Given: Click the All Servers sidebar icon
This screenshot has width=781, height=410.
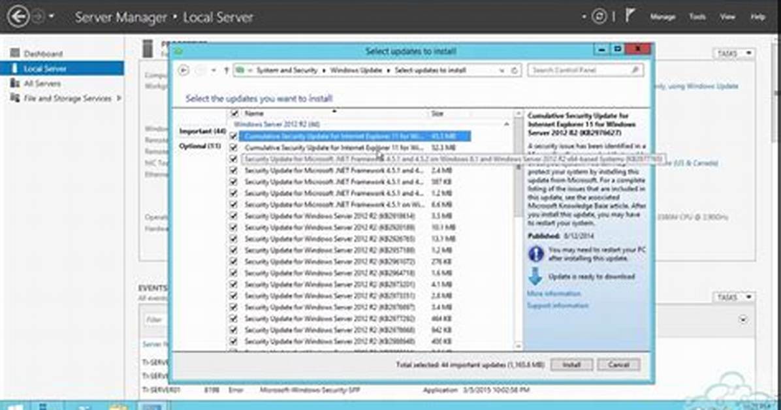Looking at the screenshot, I should click(x=15, y=83).
